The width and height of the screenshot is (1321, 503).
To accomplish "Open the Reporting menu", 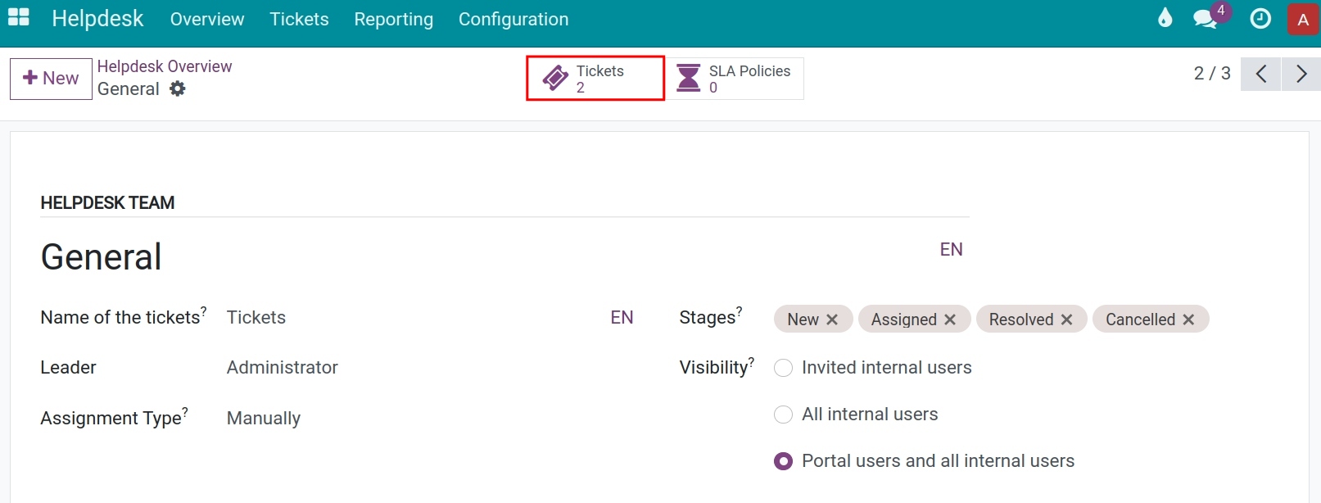I will [394, 19].
